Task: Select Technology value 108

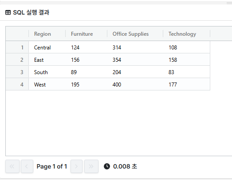Action: click(x=187, y=47)
